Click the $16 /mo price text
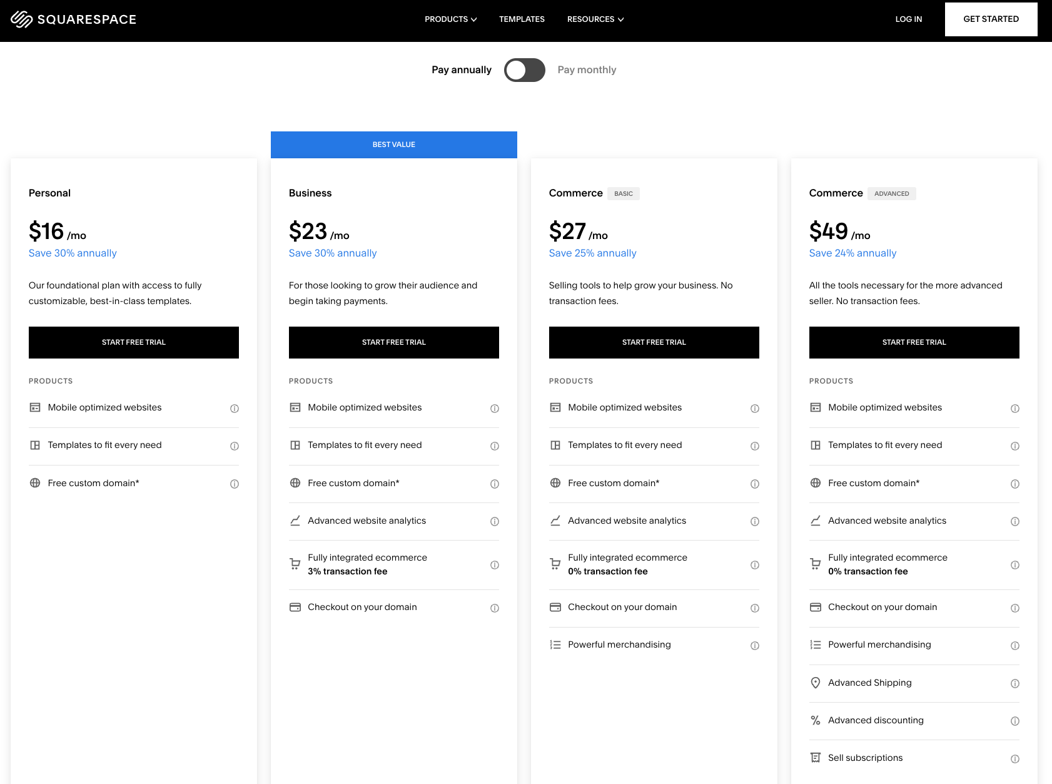 (58, 232)
